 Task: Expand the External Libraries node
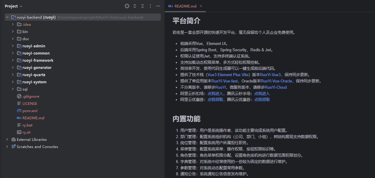click(7, 140)
